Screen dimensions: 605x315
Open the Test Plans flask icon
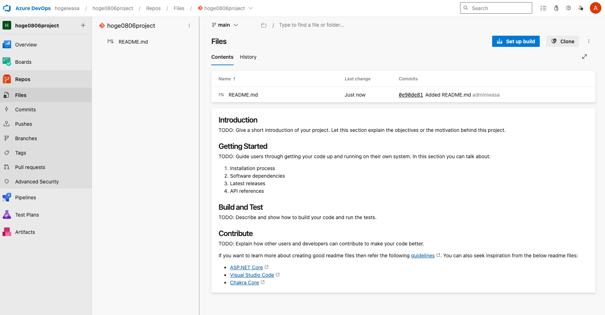[x=7, y=215]
